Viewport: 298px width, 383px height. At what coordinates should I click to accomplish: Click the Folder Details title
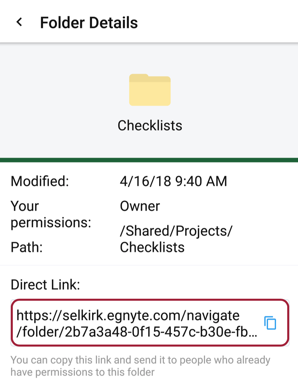point(89,22)
